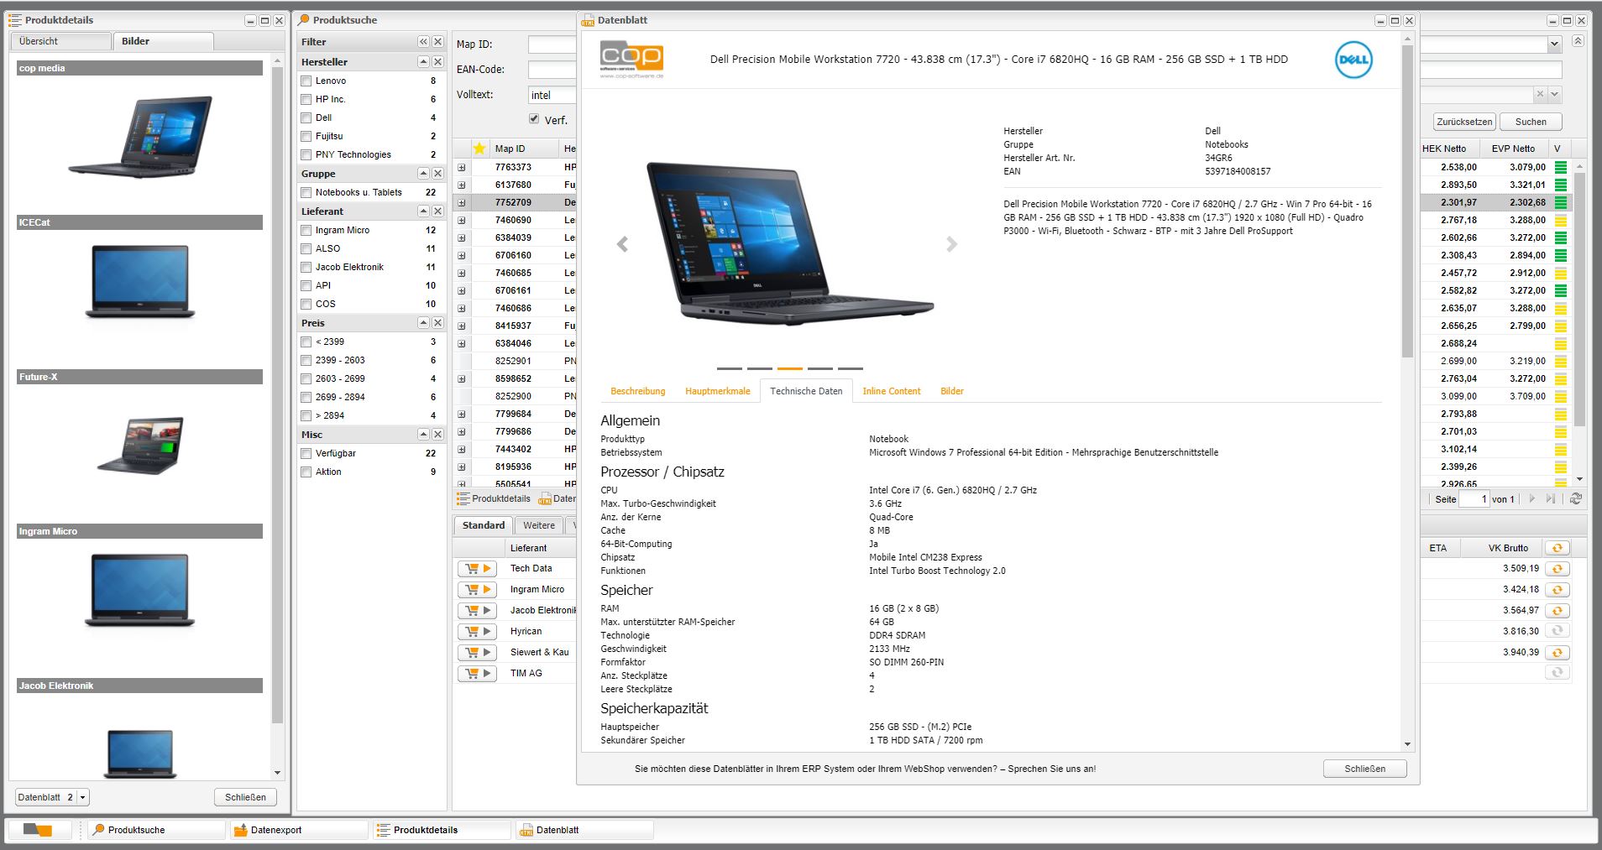
Task: Click the Suchen button
Action: [1531, 122]
